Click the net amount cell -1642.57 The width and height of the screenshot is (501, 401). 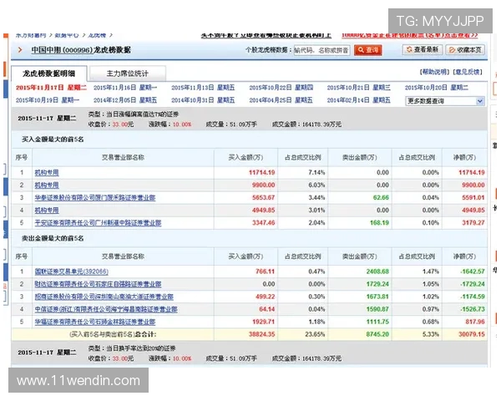pyautogui.click(x=473, y=272)
